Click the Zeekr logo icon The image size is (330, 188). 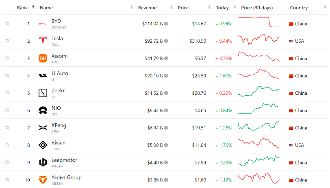[43, 93]
